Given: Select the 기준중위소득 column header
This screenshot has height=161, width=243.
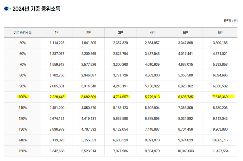Looking at the screenshot, I should point(23,33).
